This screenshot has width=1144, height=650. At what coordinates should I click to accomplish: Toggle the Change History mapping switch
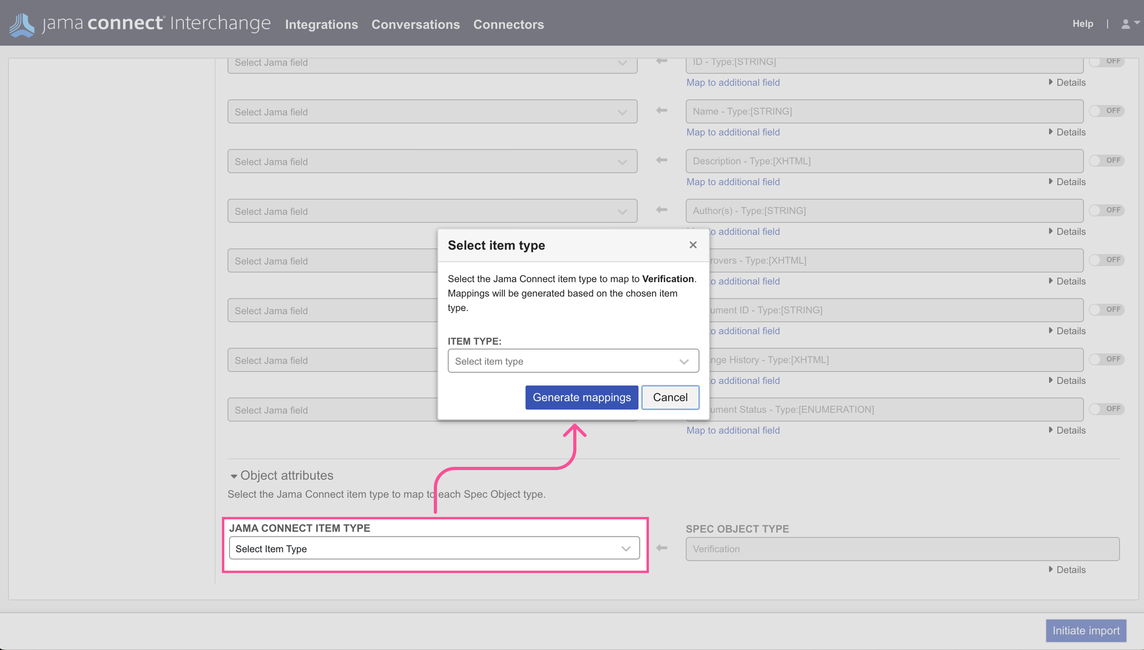(x=1106, y=359)
